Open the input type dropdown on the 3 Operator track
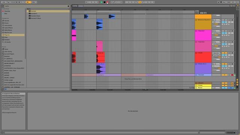This screenshot has width=240, height=135. 216,31
